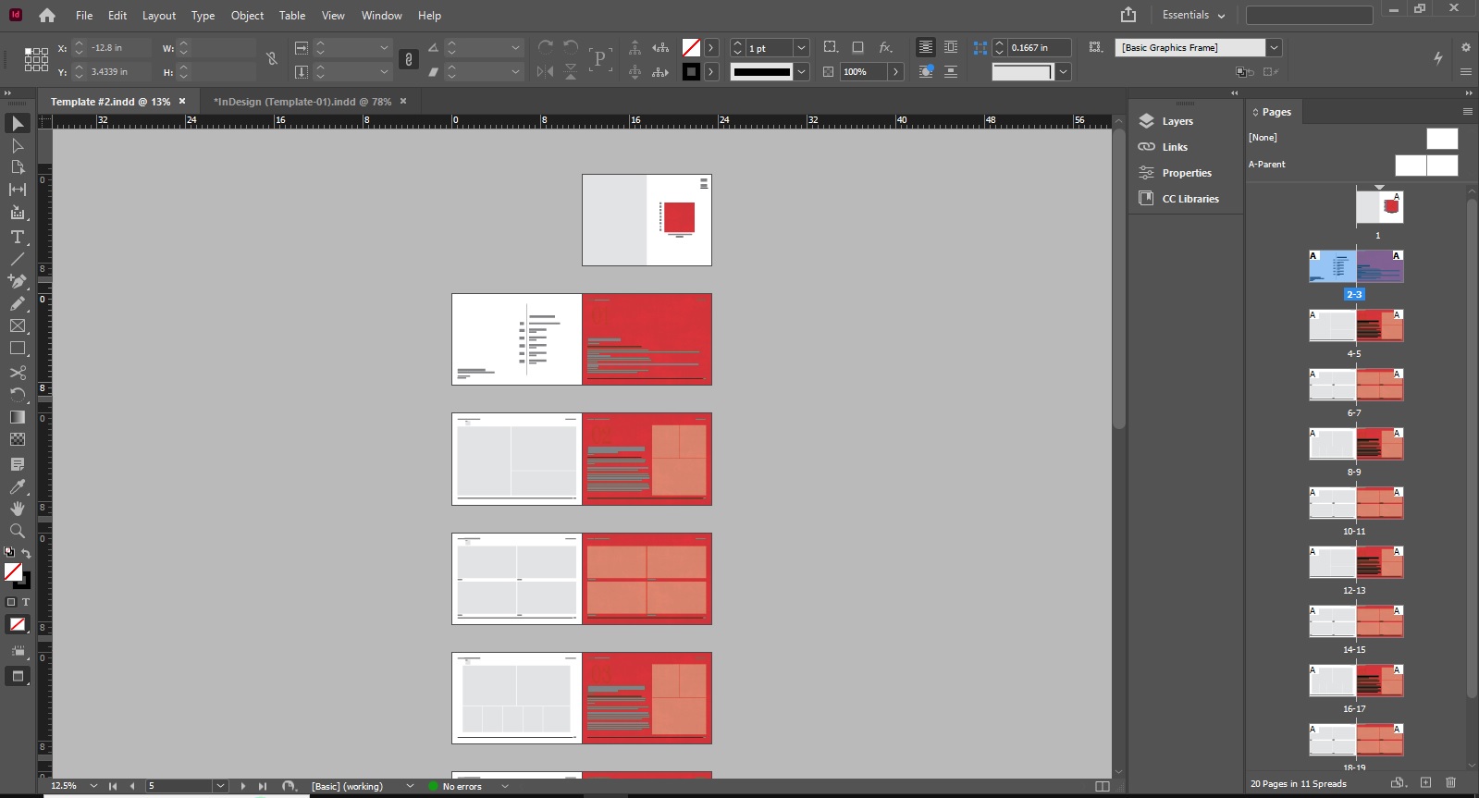Delete selected pages with trash icon
The width and height of the screenshot is (1479, 798).
(1450, 783)
